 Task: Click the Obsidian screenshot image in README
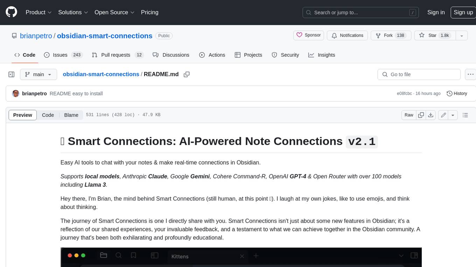click(x=241, y=257)
